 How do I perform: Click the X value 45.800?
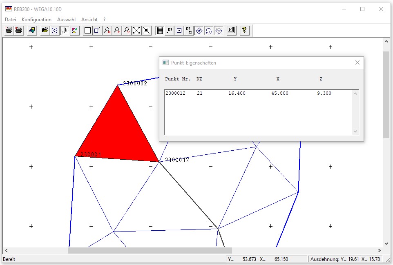[x=280, y=93]
